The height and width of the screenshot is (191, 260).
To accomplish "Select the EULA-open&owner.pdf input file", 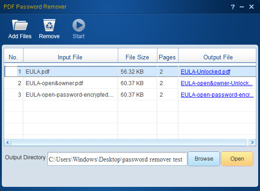I will point(54,83).
